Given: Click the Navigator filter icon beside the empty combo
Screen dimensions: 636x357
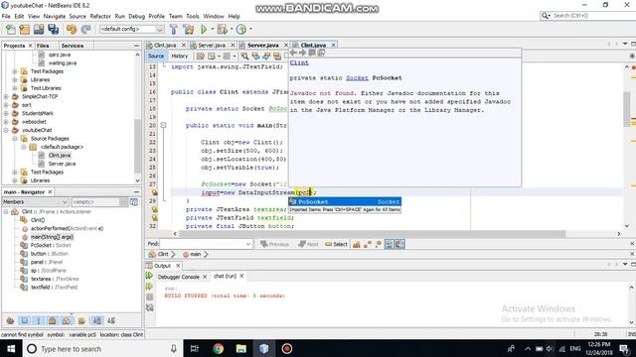Looking at the screenshot, I should click(134, 201).
